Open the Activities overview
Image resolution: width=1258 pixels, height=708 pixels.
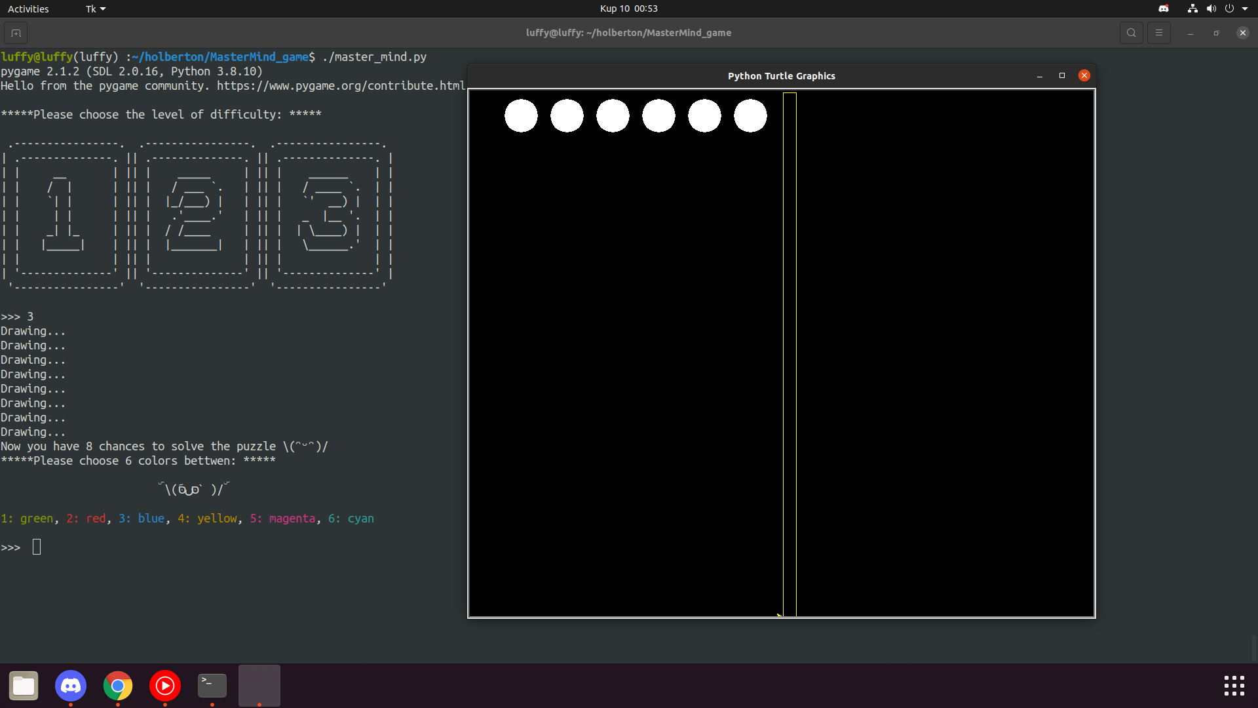28,9
